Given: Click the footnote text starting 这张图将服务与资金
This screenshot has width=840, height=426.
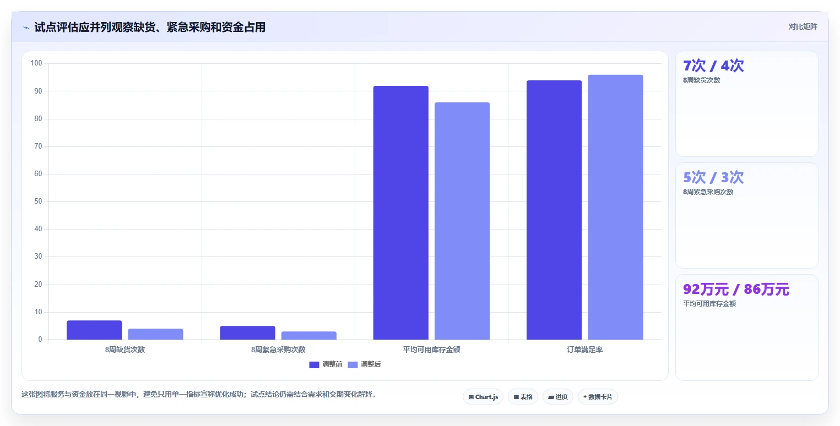Looking at the screenshot, I should click(x=200, y=394).
